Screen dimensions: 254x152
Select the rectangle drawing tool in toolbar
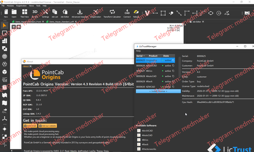coord(163,13)
